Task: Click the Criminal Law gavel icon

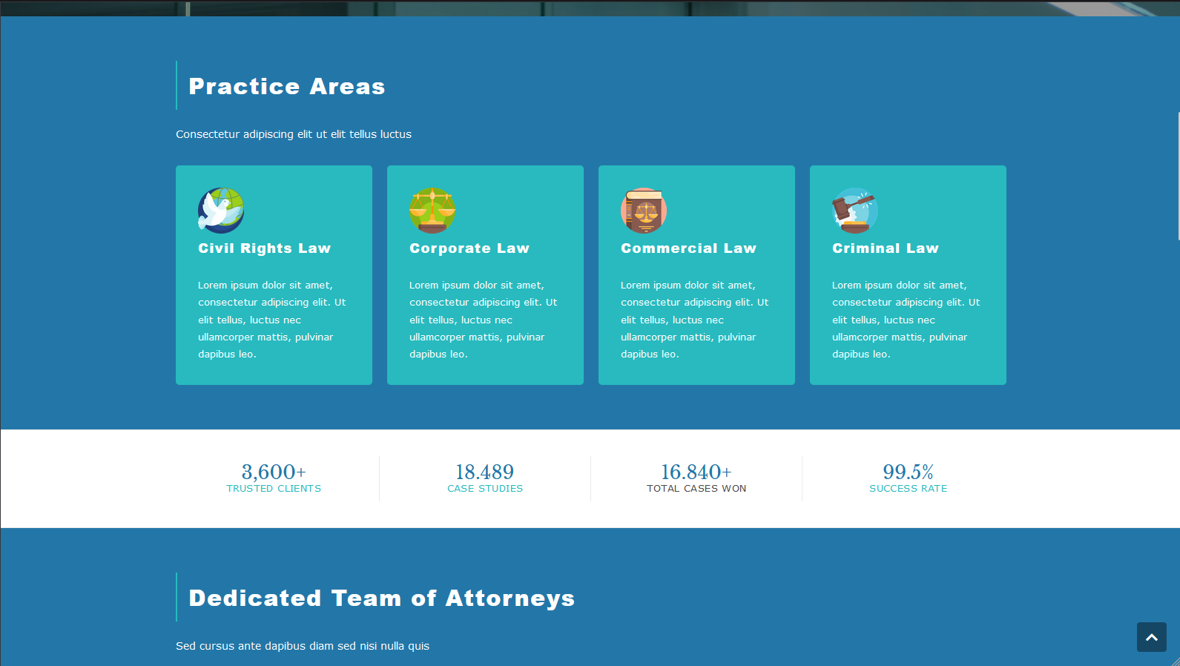Action: coord(855,211)
